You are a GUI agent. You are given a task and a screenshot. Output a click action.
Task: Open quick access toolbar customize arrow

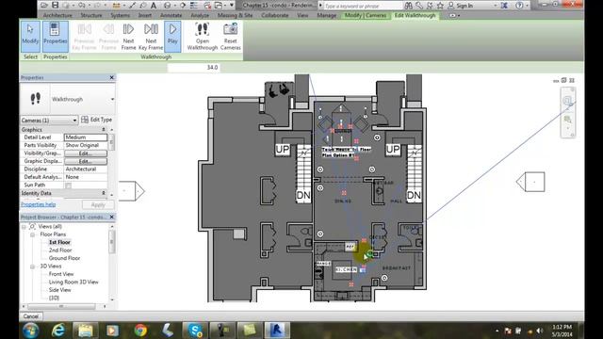232,6
